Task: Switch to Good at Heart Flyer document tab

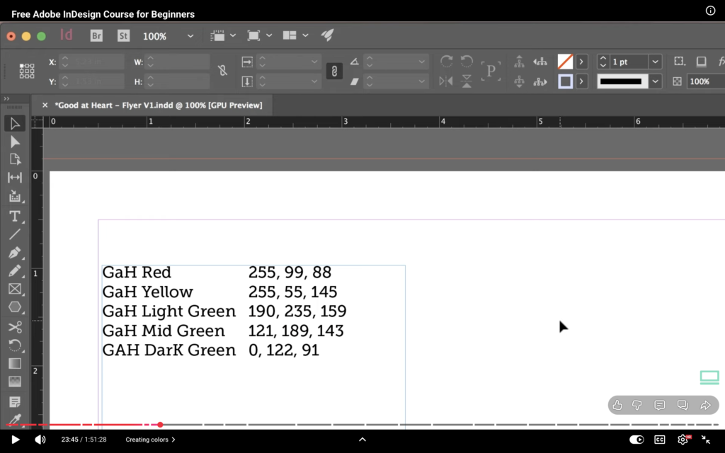Action: [x=158, y=105]
